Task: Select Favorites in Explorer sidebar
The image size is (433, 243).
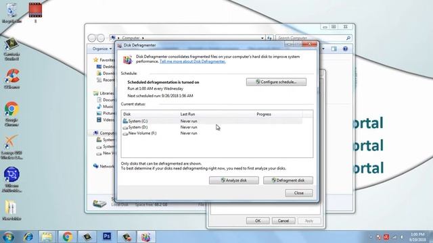Action: pos(104,60)
